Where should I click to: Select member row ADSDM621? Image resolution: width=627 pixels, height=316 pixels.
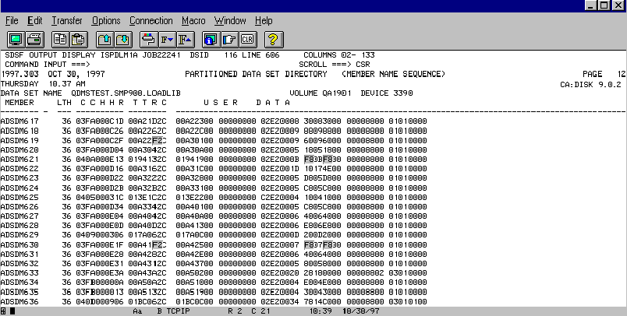pyautogui.click(x=214, y=160)
